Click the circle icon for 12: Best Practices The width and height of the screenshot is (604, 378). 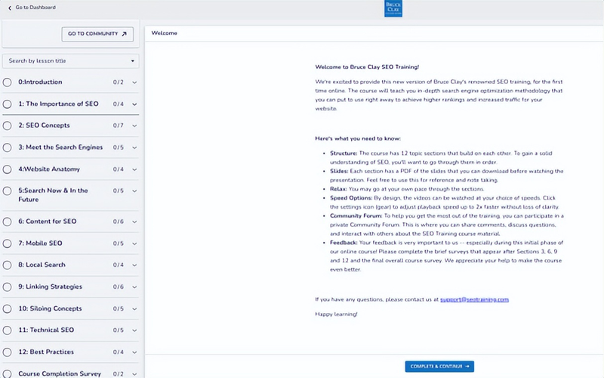[8, 352]
